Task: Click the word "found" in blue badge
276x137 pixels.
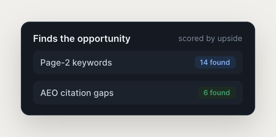Action: [220, 62]
